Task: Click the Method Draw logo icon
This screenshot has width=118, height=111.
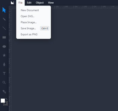Action: 12,3
